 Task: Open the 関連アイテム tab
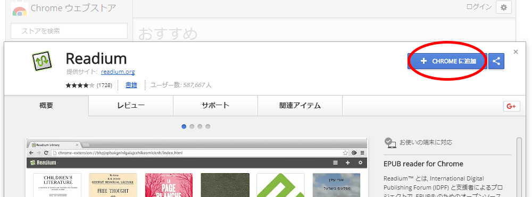pyautogui.click(x=300, y=106)
